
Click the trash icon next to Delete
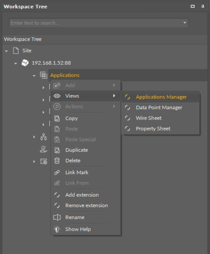(57, 161)
